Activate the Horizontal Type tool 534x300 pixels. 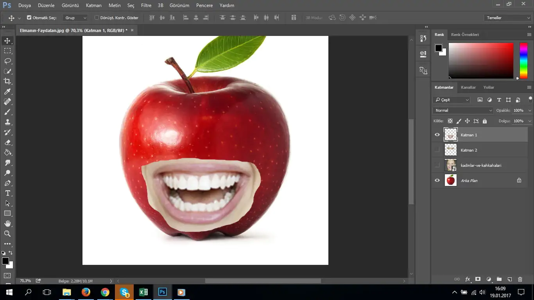click(7, 193)
